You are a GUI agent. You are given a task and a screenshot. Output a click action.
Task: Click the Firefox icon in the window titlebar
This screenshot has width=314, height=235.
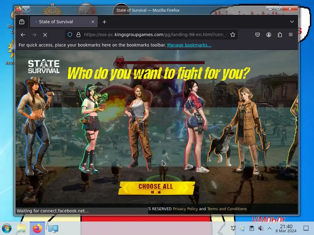click(x=19, y=9)
